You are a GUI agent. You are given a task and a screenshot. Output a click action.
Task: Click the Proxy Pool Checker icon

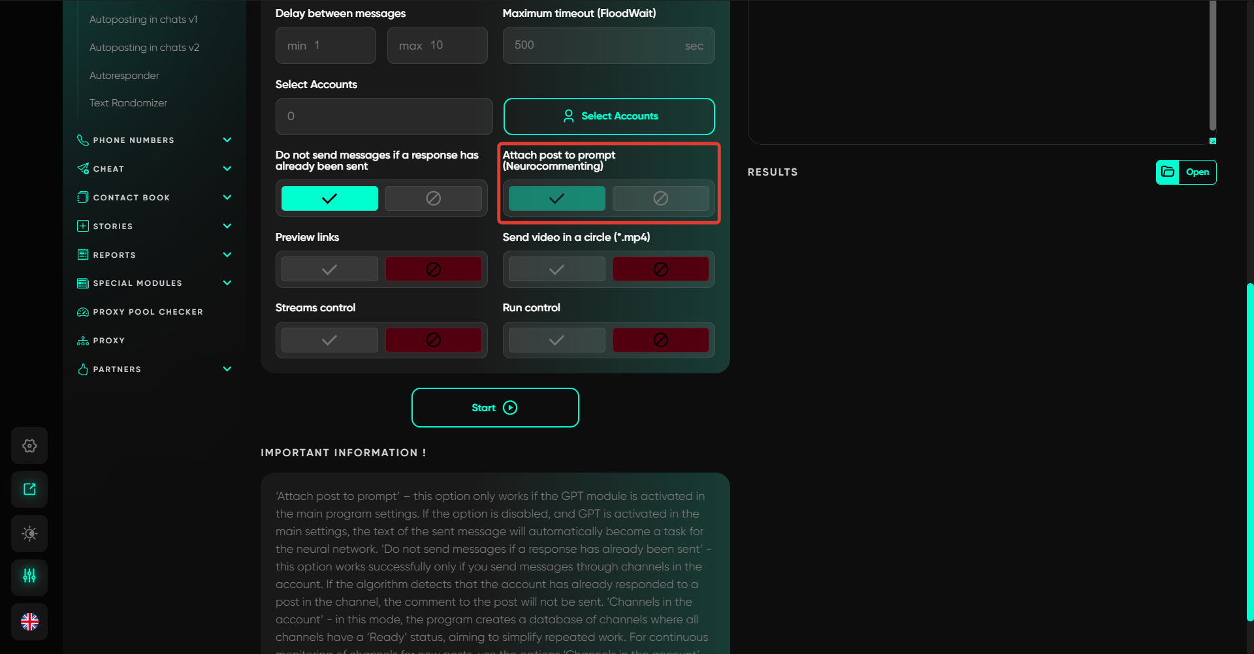coord(83,312)
